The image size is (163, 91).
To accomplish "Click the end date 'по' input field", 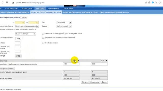I will (x=34, y=22).
